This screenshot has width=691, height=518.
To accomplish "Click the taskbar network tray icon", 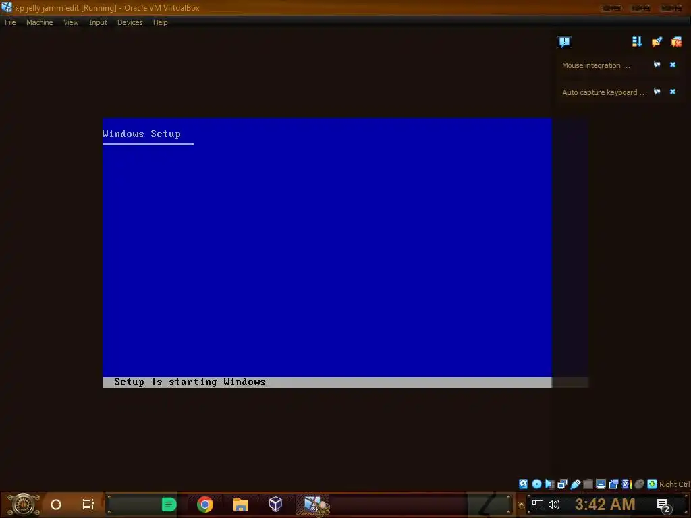I will click(537, 505).
